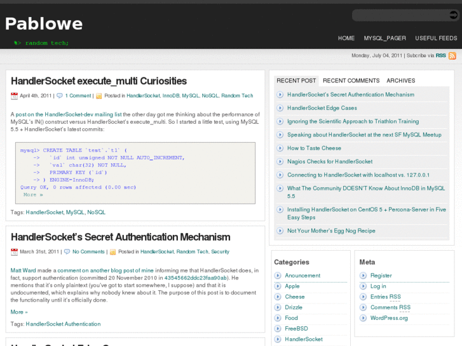Screen dimensions: 462x346
Task: Click arrow bullet beside Not Your Mother's Egg Nog Recipe
Action: coord(280,231)
